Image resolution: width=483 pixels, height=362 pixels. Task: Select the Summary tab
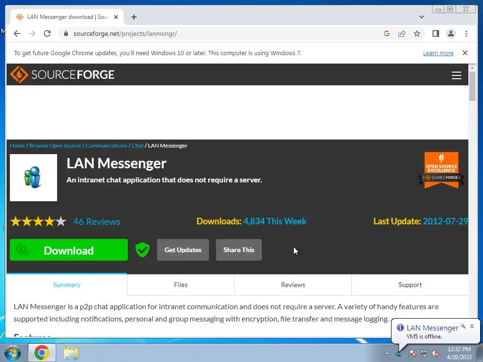tap(67, 285)
